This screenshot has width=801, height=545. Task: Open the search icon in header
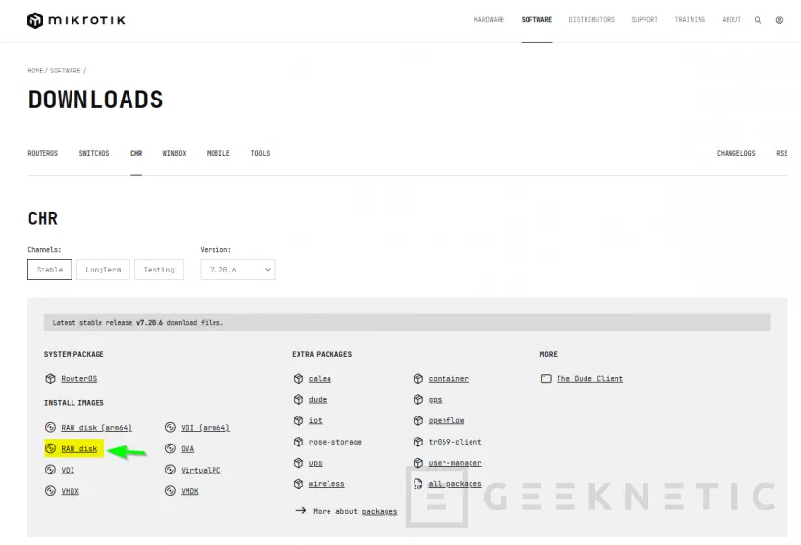(758, 20)
